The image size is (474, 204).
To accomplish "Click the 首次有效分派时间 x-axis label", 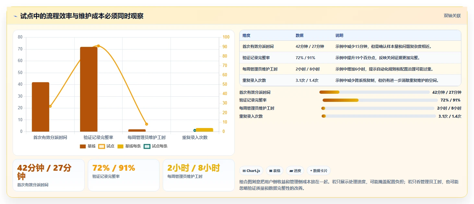I will point(50,137).
